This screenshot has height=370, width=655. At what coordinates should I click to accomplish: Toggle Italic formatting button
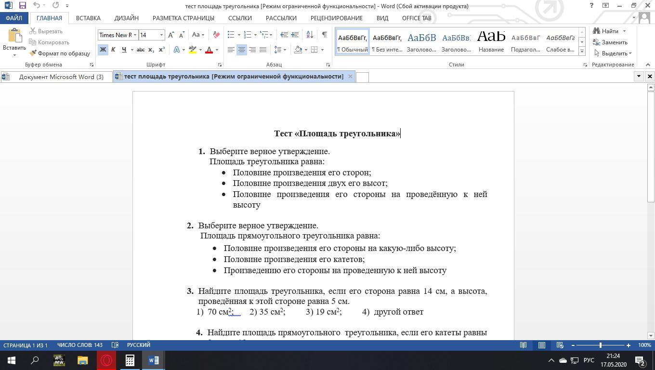[113, 50]
